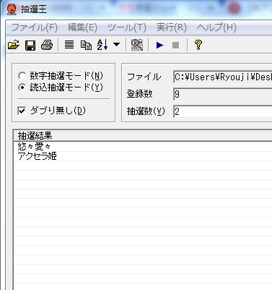Click the list lines toolbar icon

click(69, 45)
